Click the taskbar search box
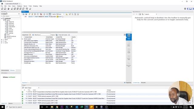The width and height of the screenshot is (194, 109). pos(22,107)
